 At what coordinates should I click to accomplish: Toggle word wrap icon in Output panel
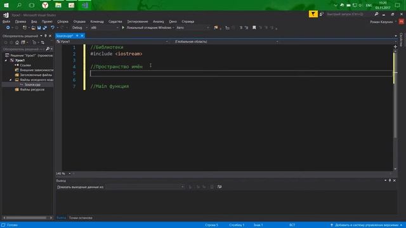(219, 187)
